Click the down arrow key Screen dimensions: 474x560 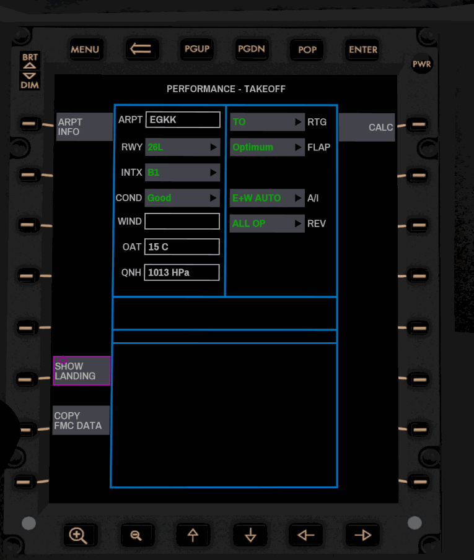[250, 535]
